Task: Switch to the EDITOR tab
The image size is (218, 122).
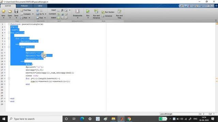Action: pos(8,6)
